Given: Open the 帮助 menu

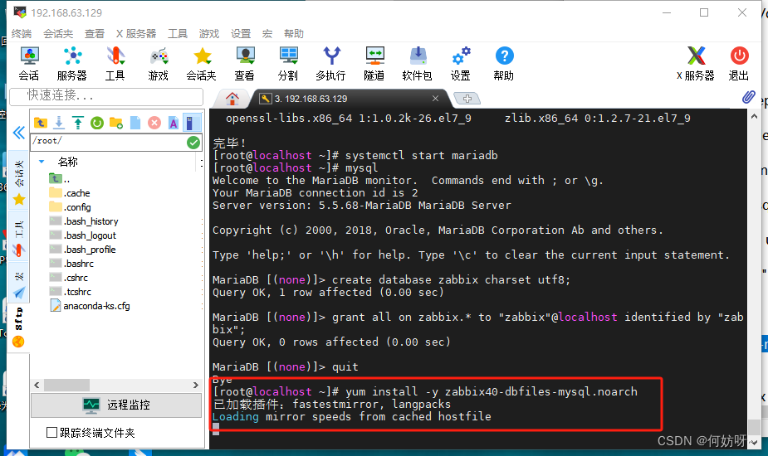Looking at the screenshot, I should click(x=294, y=34).
